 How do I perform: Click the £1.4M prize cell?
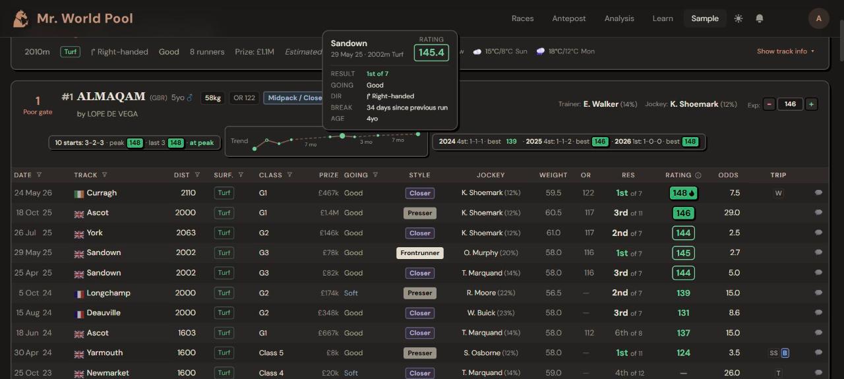[329, 213]
